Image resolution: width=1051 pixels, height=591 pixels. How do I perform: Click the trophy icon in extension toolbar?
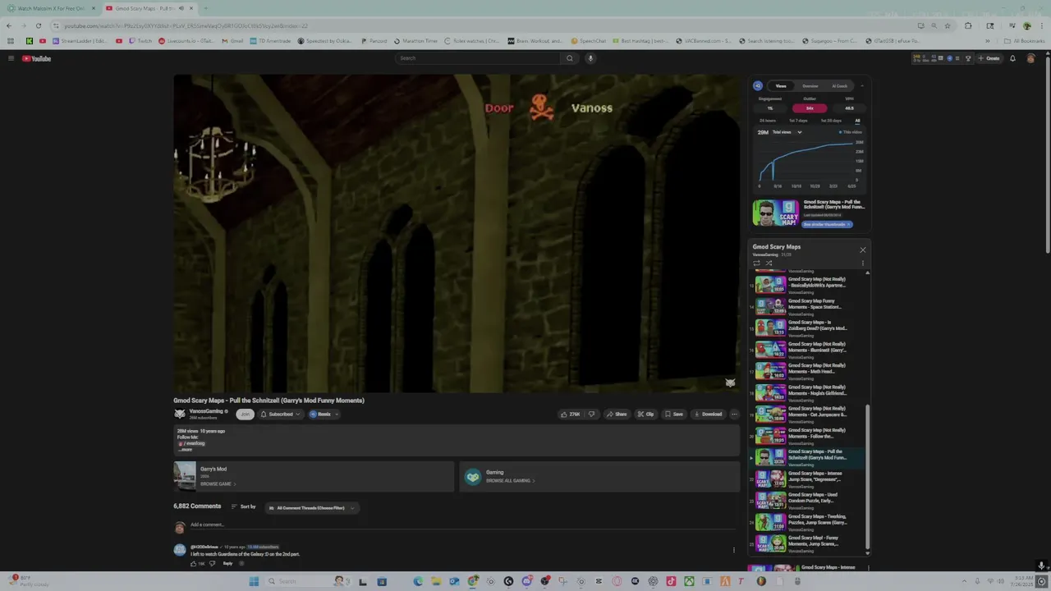tap(968, 58)
